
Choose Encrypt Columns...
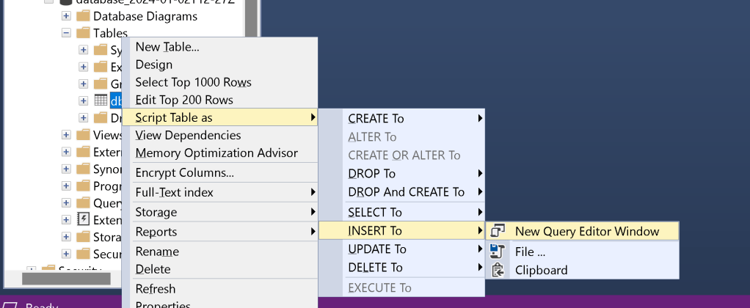219,172
